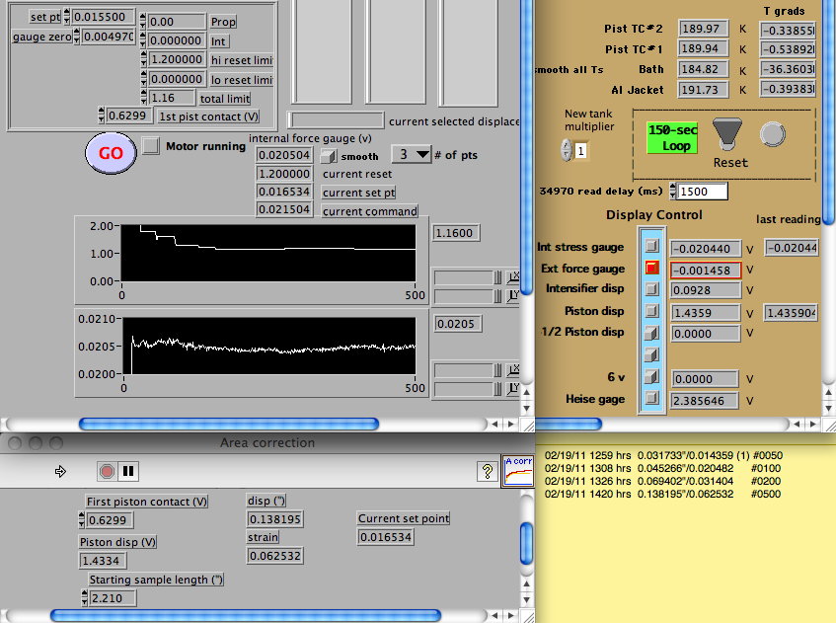This screenshot has height=623, width=836.
Task: Open the # of pts dropdown
Action: point(412,154)
